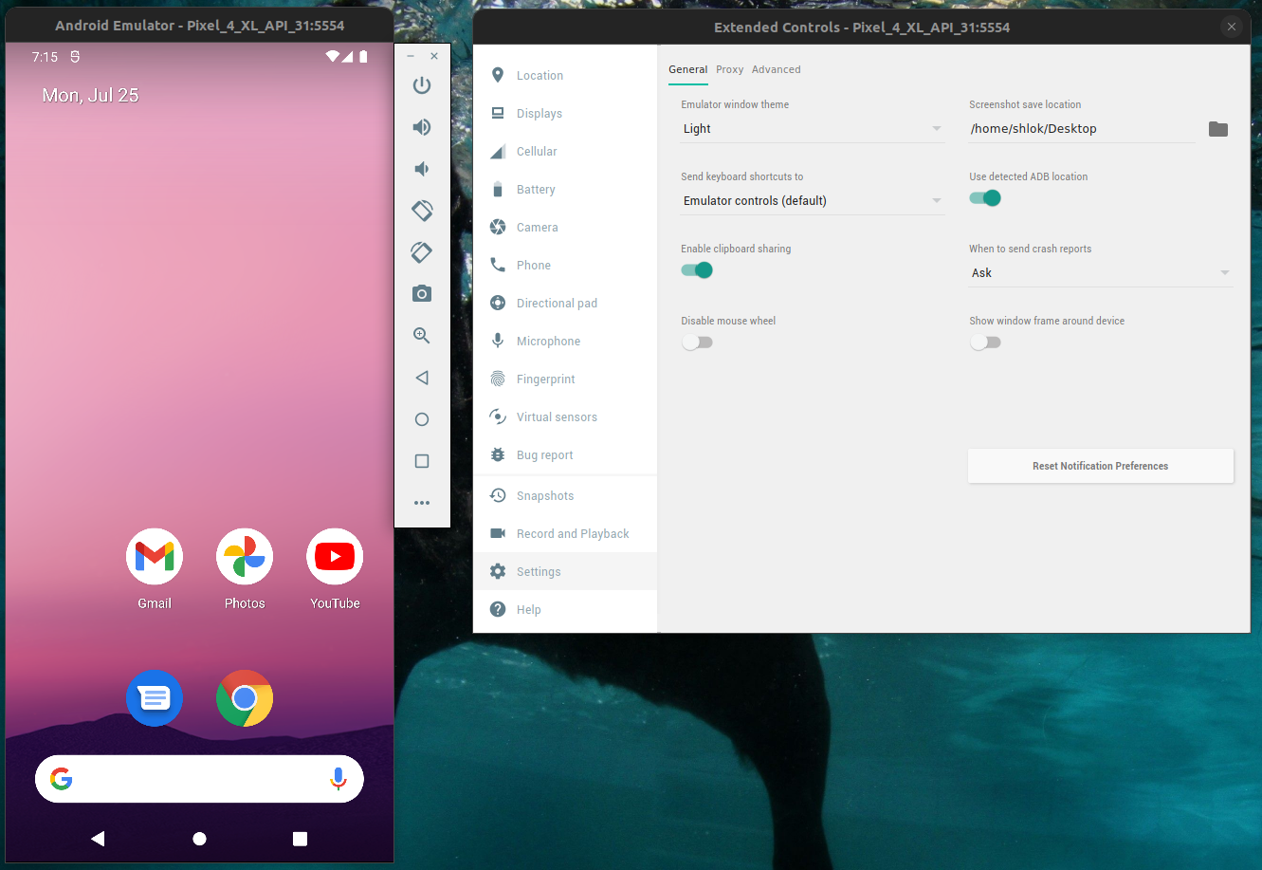The image size is (1262, 870).
Task: Rotate the emulator screen left
Action: click(421, 211)
